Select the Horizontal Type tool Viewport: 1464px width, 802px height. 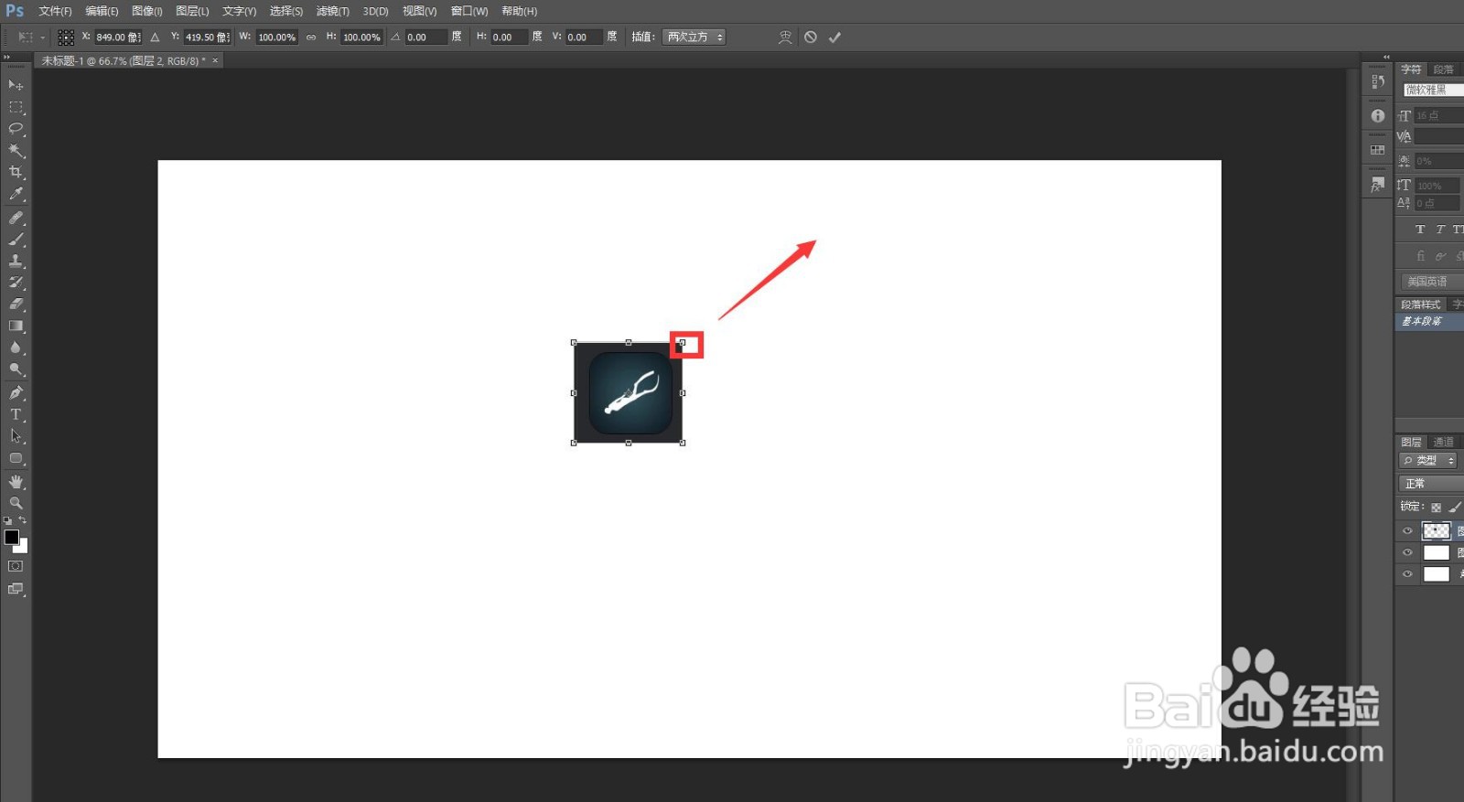(x=16, y=415)
